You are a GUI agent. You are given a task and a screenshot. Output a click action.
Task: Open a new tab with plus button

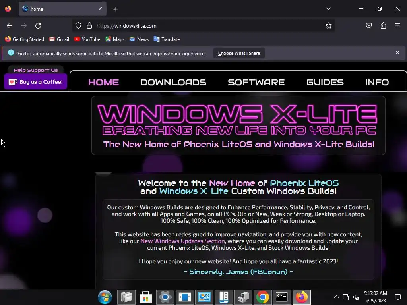(115, 9)
